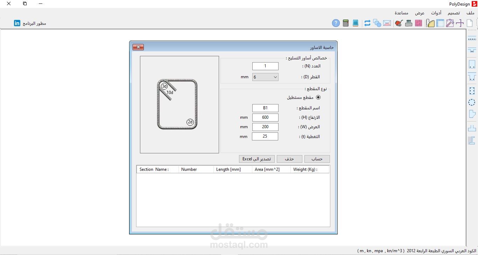Click the Section Name column header

point(157,169)
